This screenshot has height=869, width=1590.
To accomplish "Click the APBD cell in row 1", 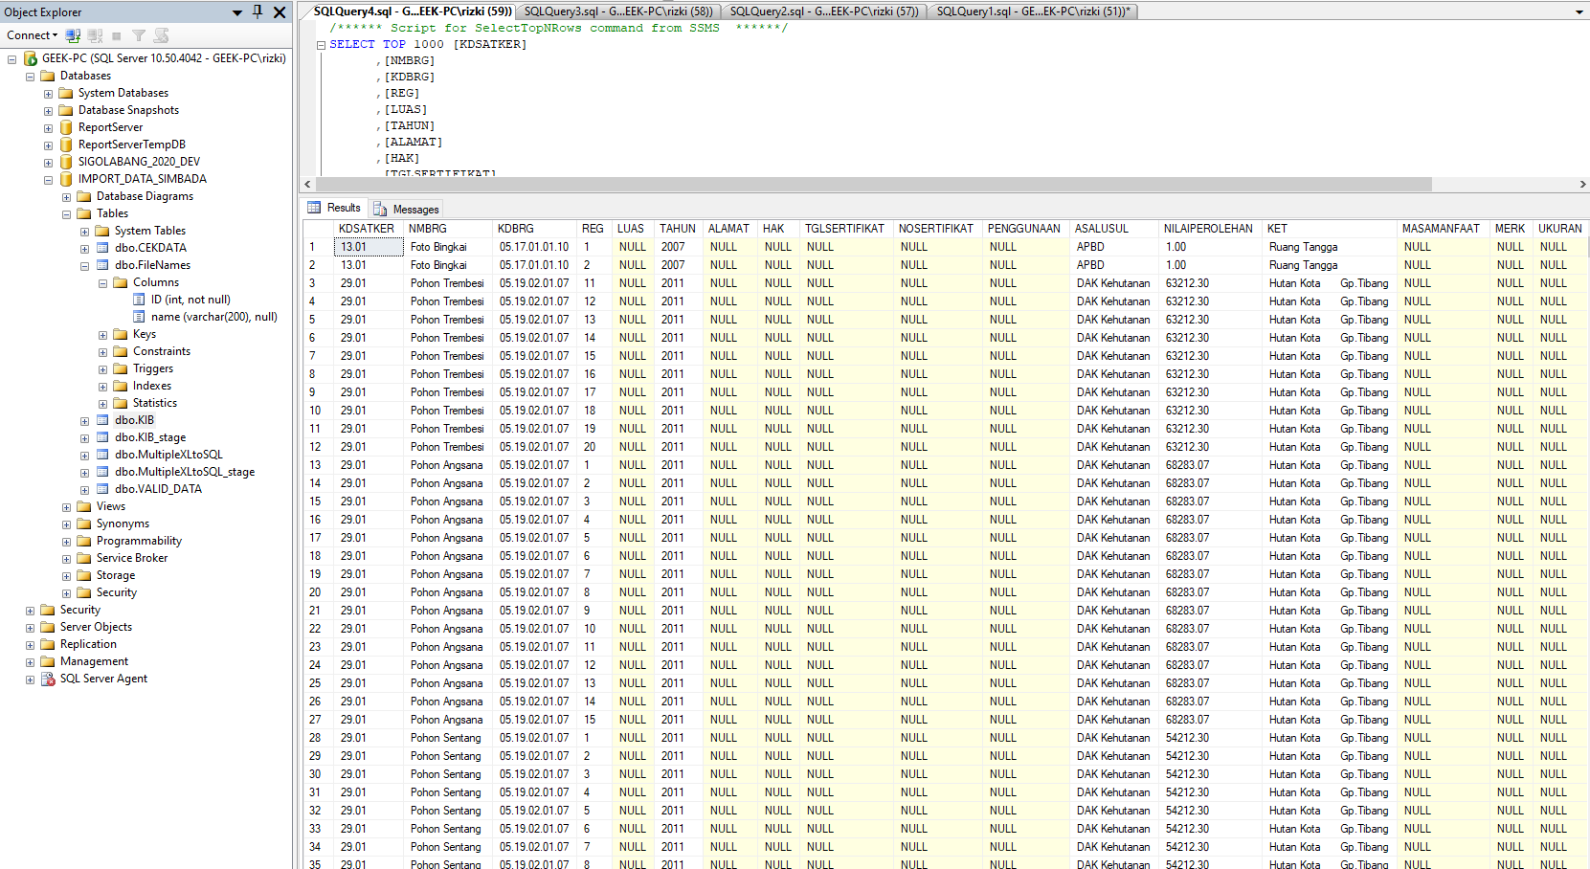I will [1115, 247].
